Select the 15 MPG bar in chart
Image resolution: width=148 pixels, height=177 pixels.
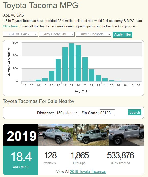pos(45,80)
